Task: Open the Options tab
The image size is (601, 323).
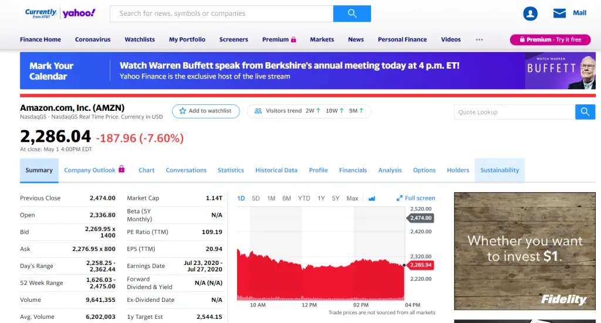Action: pyautogui.click(x=424, y=170)
